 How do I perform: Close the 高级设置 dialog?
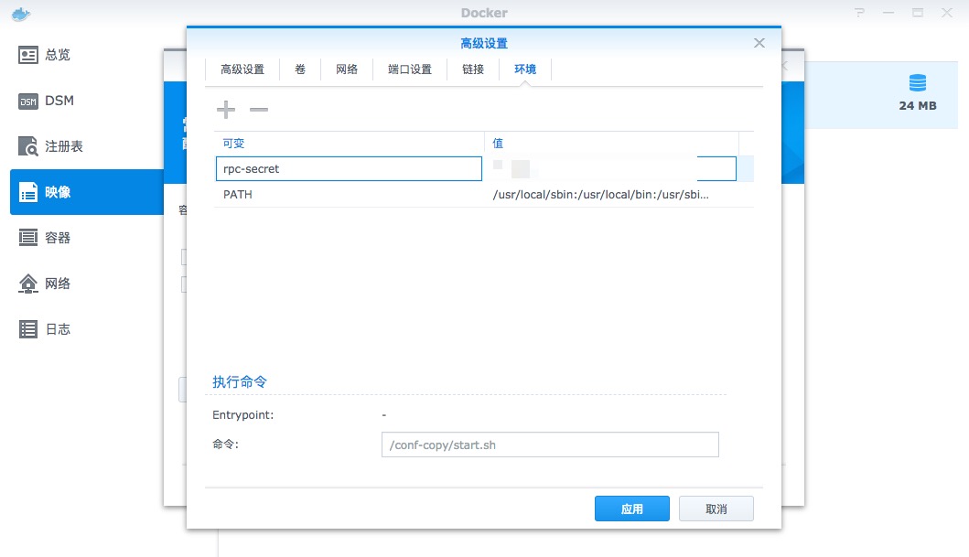pos(759,43)
